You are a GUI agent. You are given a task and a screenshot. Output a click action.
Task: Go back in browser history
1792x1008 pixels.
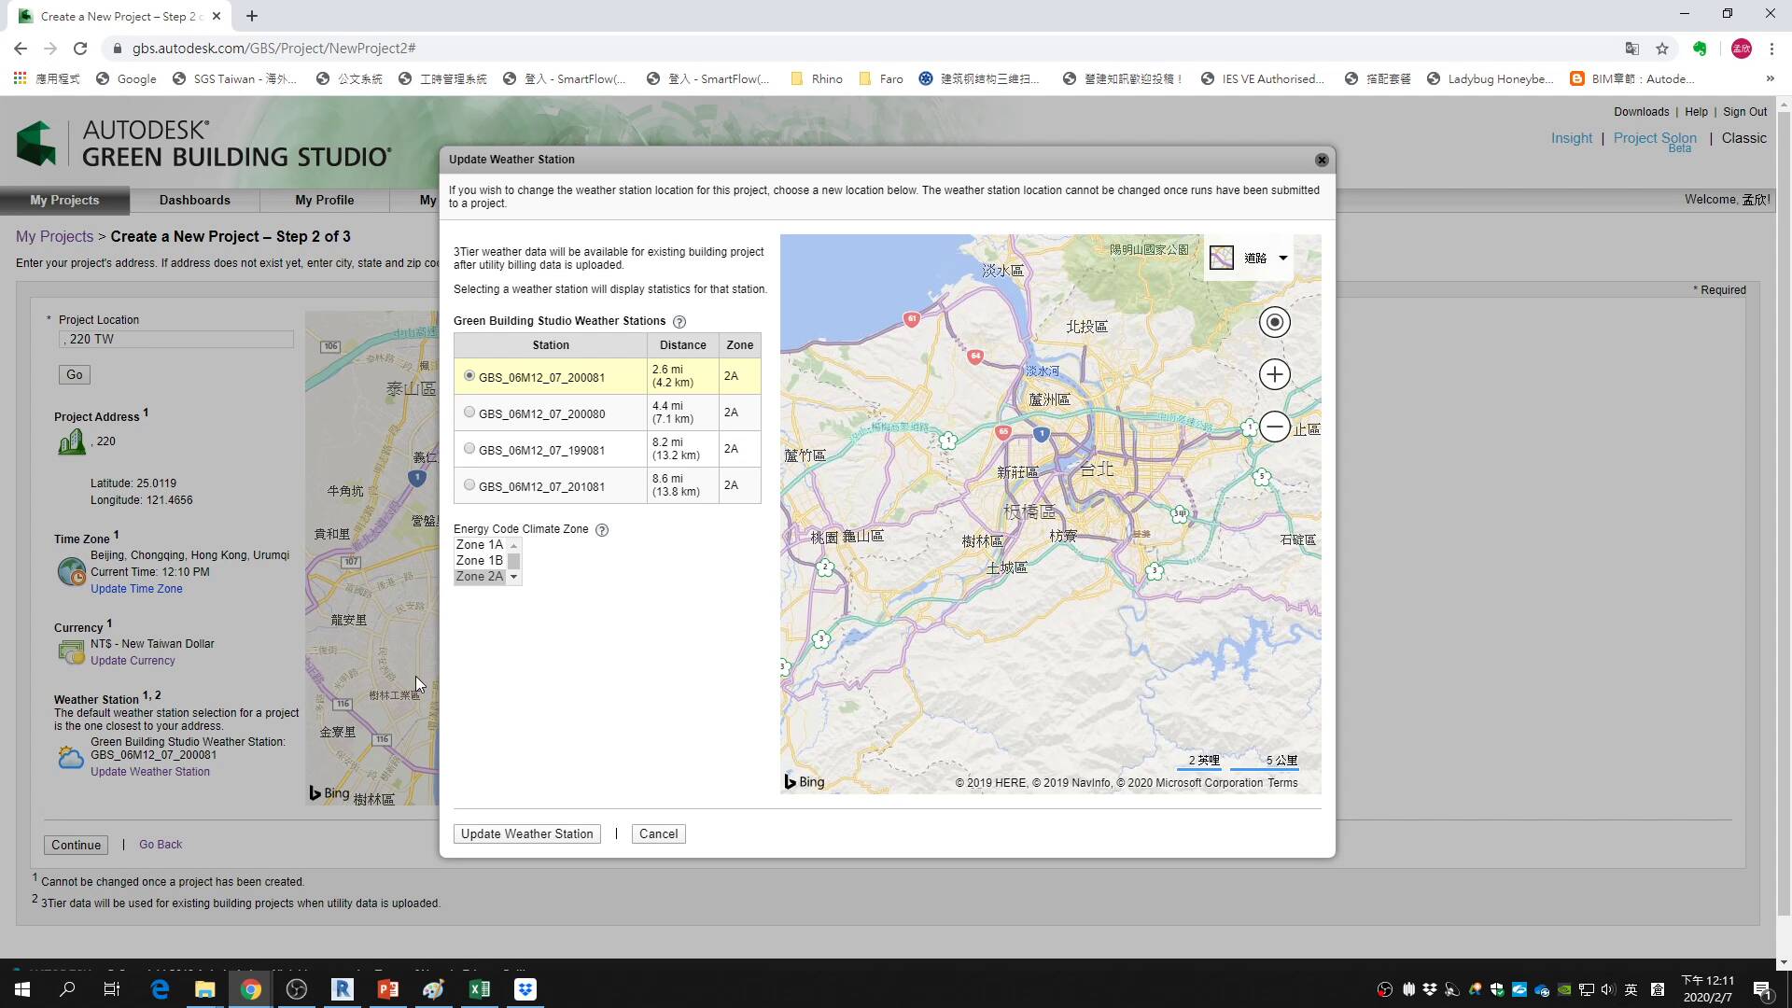tap(21, 49)
